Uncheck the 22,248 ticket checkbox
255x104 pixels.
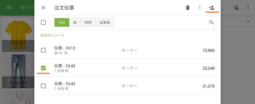tap(43, 68)
